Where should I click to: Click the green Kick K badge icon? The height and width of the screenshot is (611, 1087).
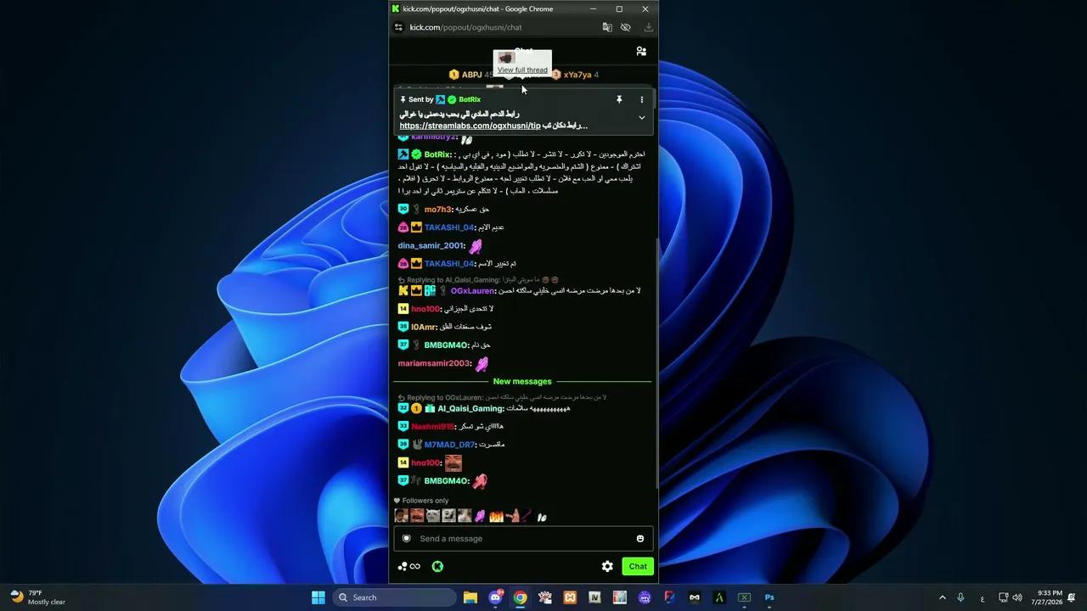437,567
